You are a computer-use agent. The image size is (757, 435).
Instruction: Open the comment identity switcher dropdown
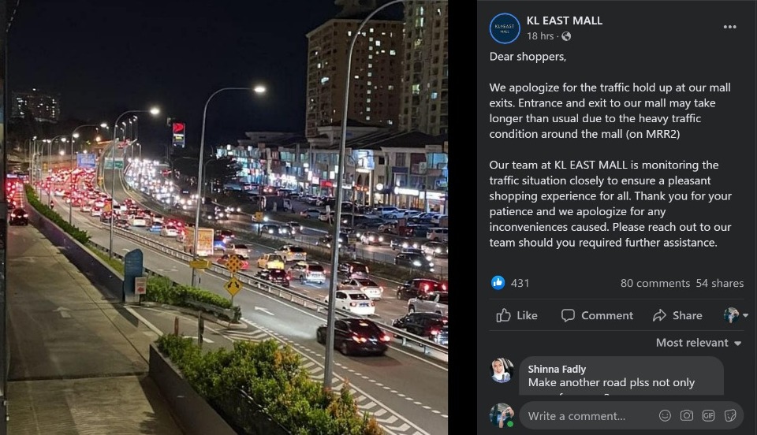click(736, 315)
